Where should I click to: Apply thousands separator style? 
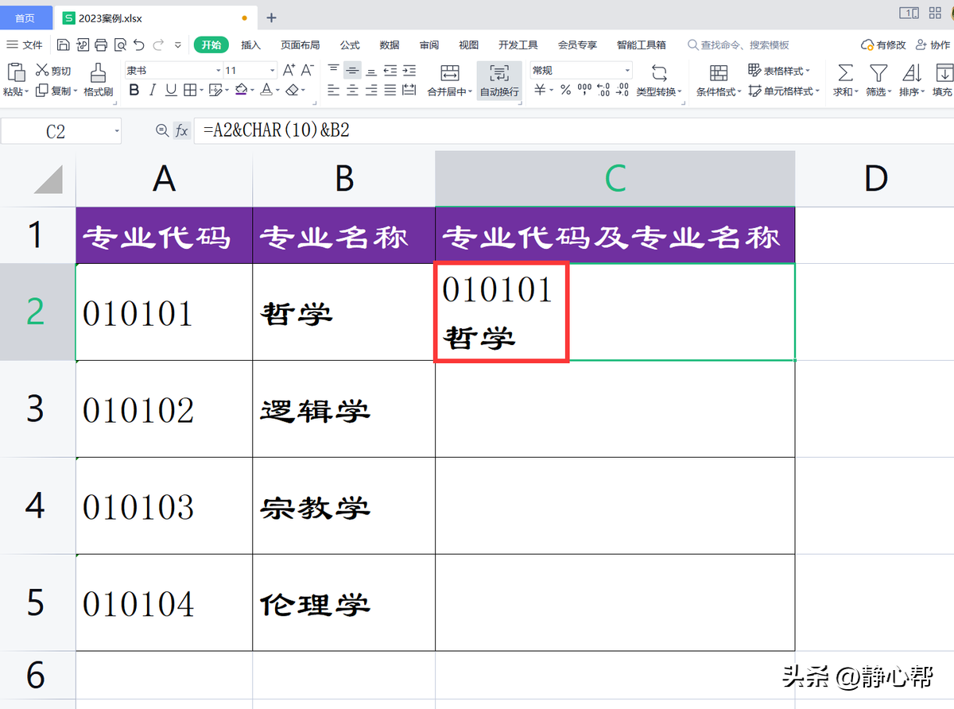click(584, 91)
